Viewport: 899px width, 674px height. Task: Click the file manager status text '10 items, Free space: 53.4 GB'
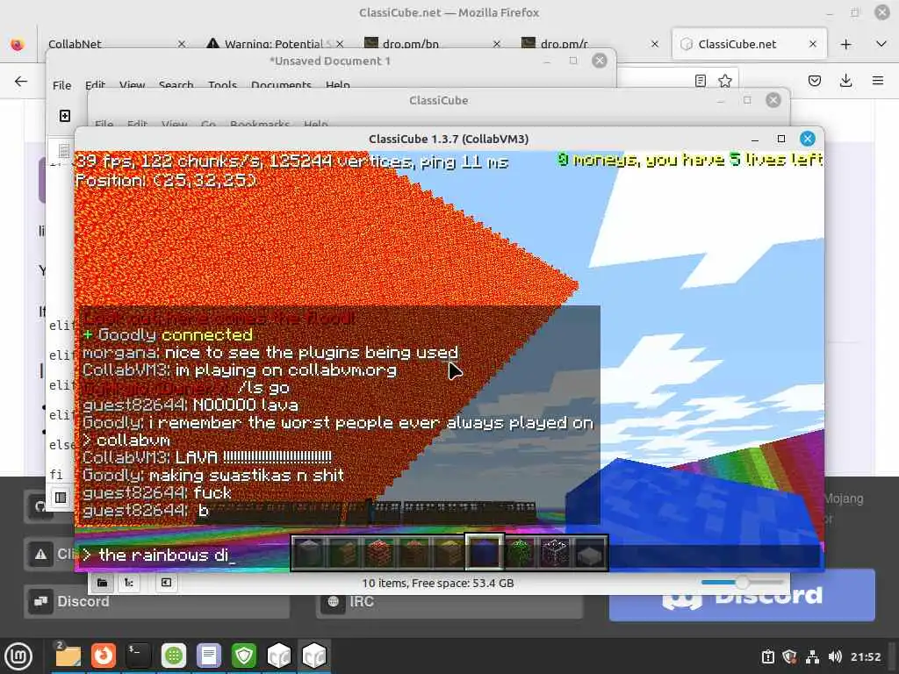(437, 583)
